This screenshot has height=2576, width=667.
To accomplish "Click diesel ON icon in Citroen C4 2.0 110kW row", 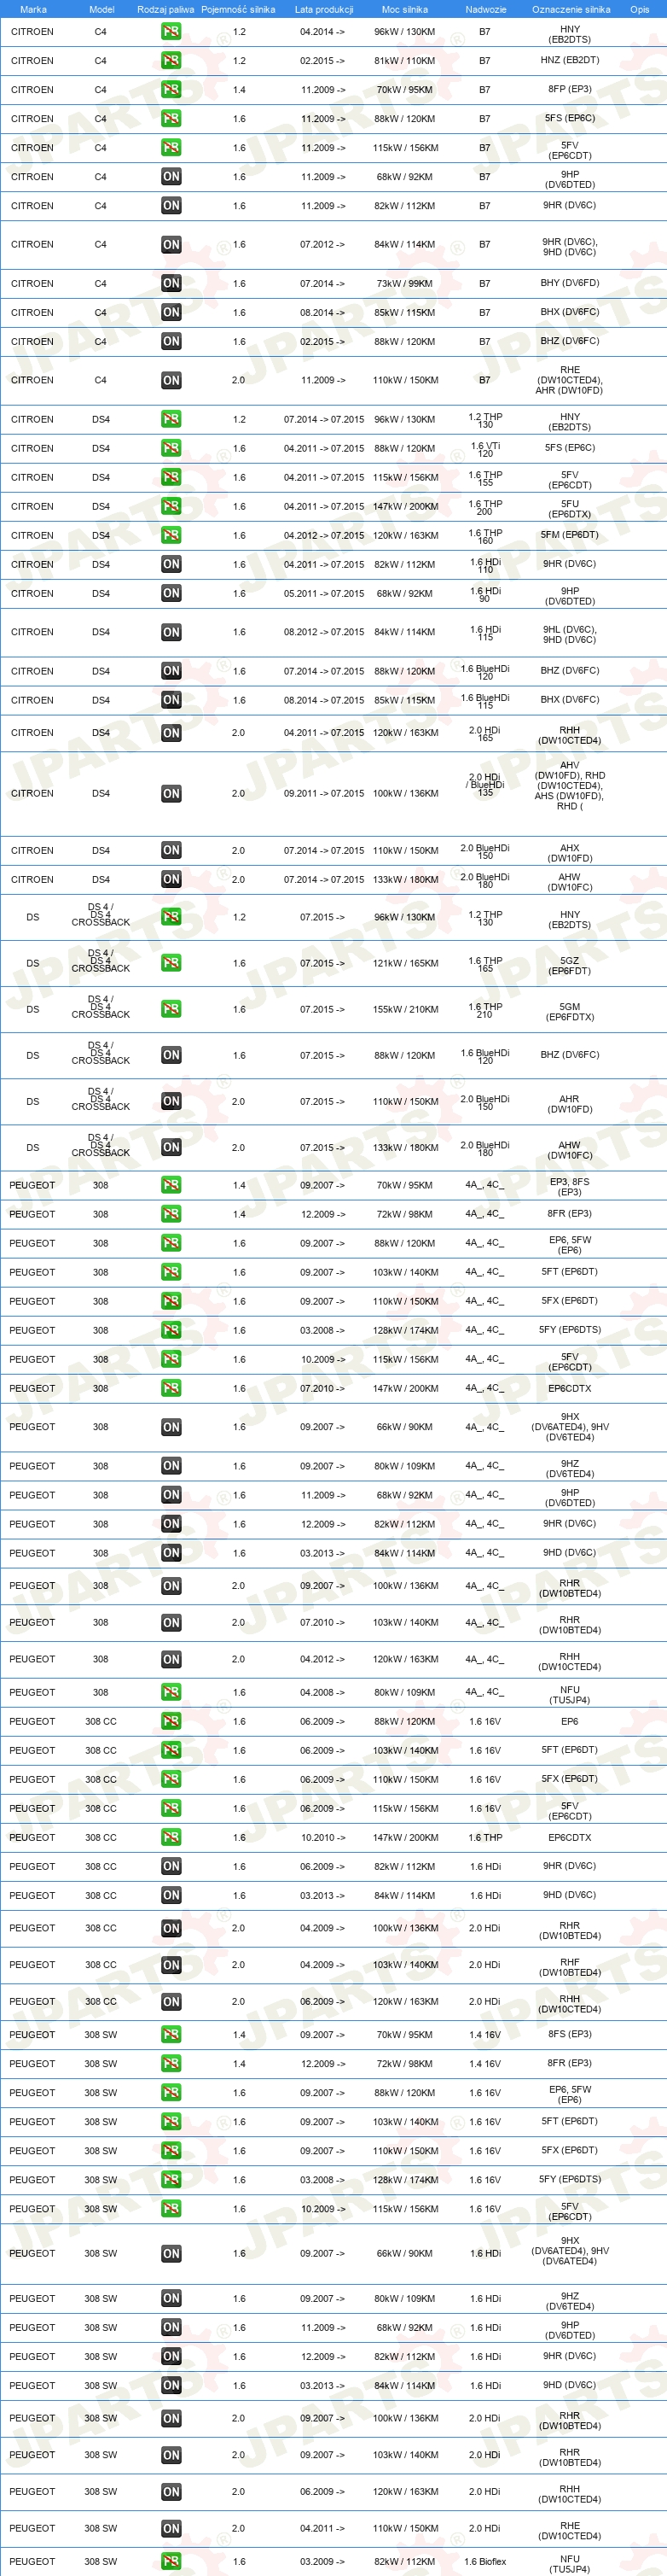I will (x=171, y=380).
